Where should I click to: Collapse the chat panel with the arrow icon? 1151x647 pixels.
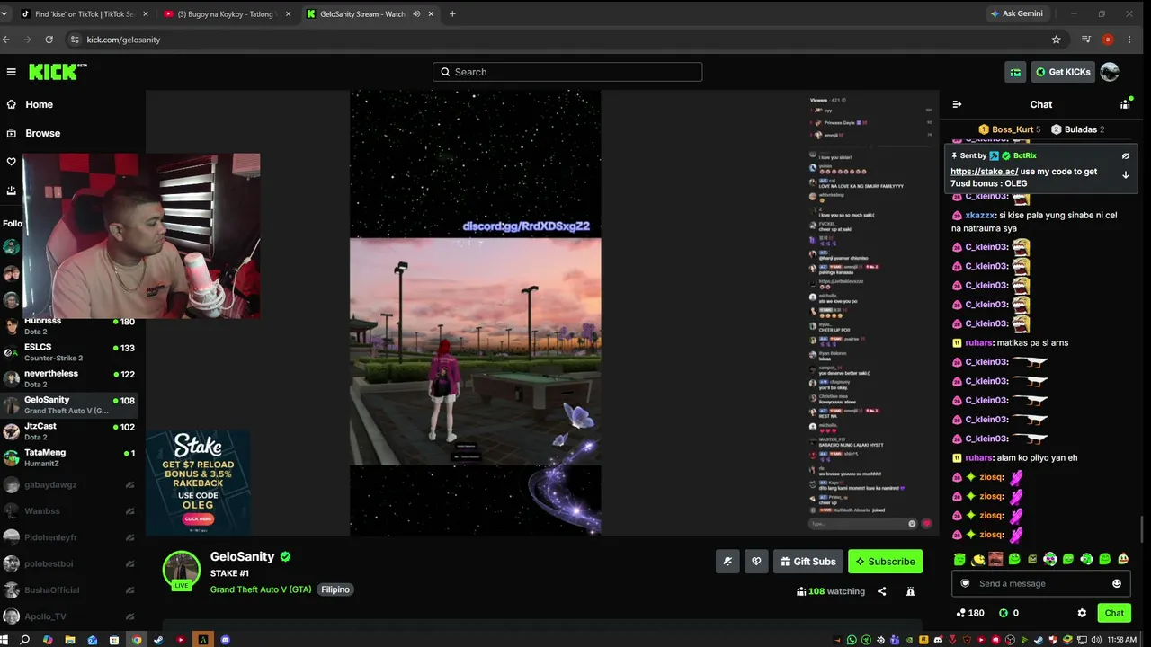click(x=957, y=104)
